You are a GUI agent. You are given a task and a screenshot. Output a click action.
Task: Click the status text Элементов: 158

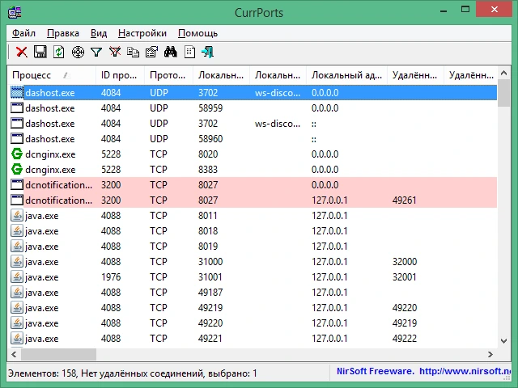[x=42, y=373]
